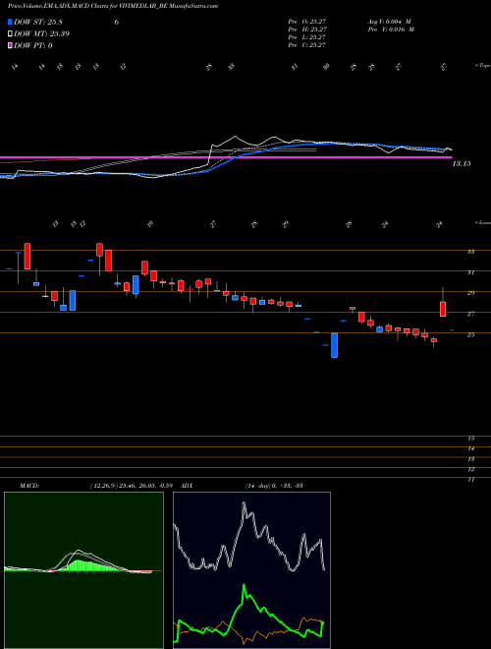491x649 pixels.
Task: Click the 'Pre L: 25.27' low value
Action: click(x=307, y=37)
